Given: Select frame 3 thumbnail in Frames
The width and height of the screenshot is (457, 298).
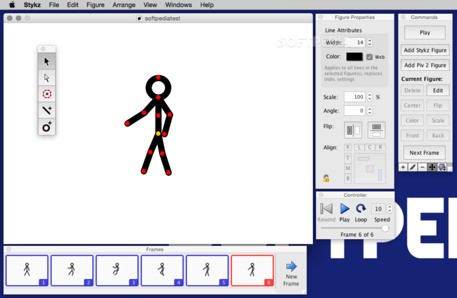Looking at the screenshot, I should click(118, 271).
